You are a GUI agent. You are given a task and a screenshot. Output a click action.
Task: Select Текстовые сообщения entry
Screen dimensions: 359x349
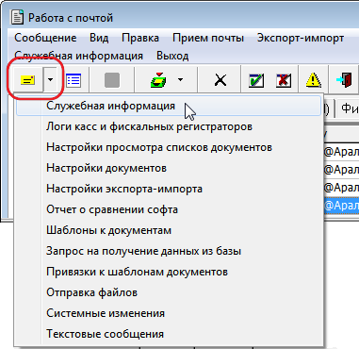pyautogui.click(x=169, y=334)
